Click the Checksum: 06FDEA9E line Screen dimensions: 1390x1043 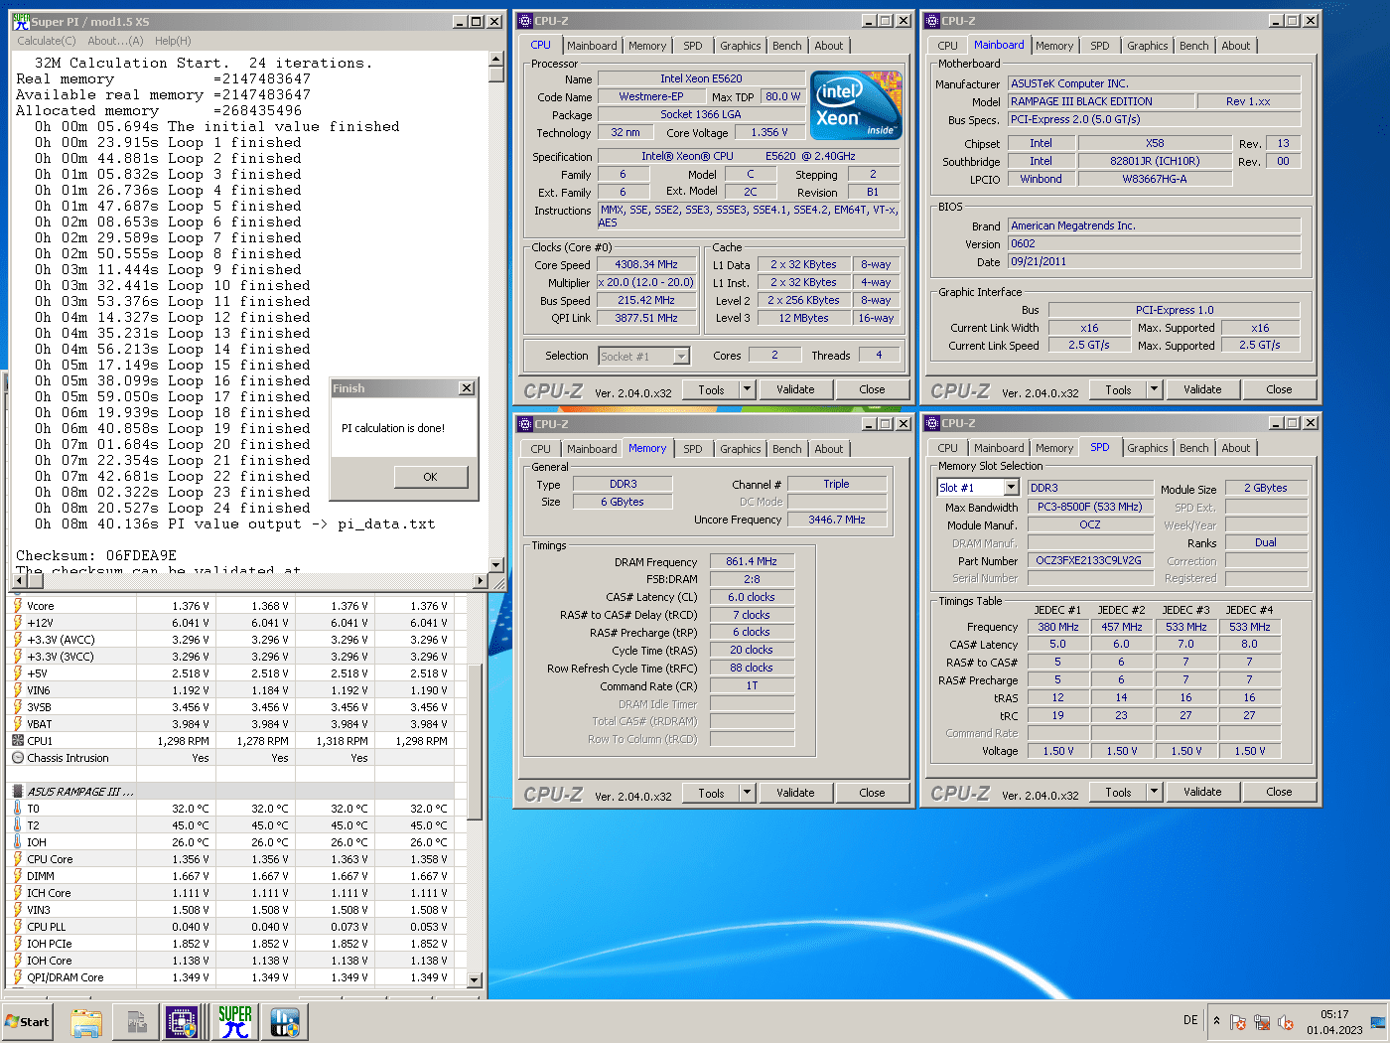coord(96,555)
